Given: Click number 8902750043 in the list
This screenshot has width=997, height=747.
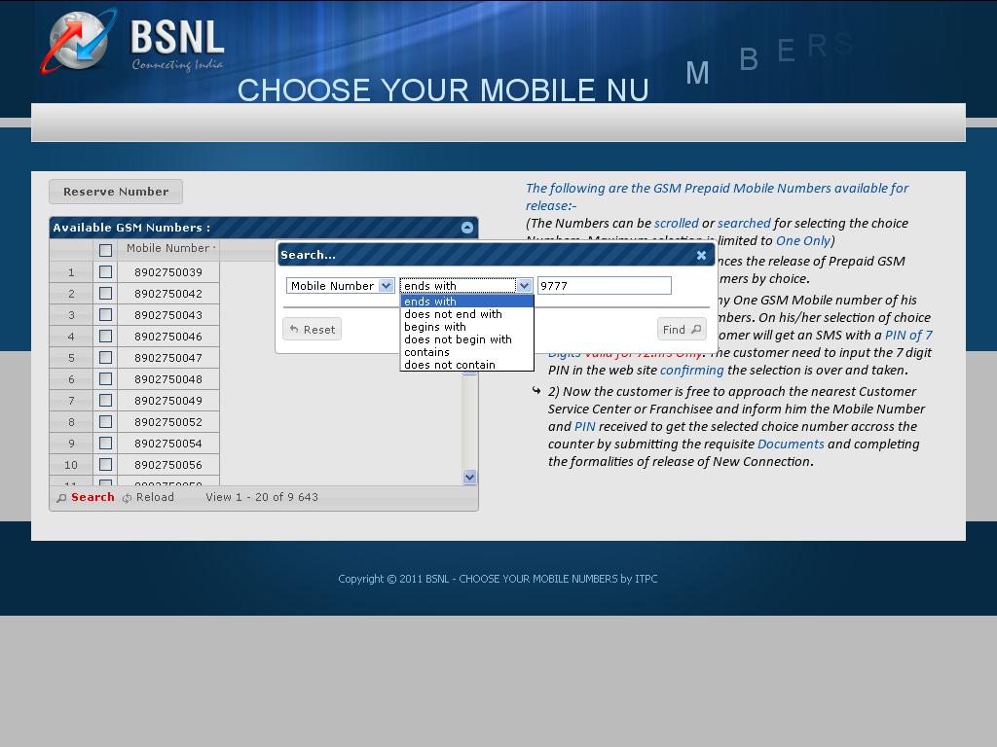Looking at the screenshot, I should tap(168, 315).
